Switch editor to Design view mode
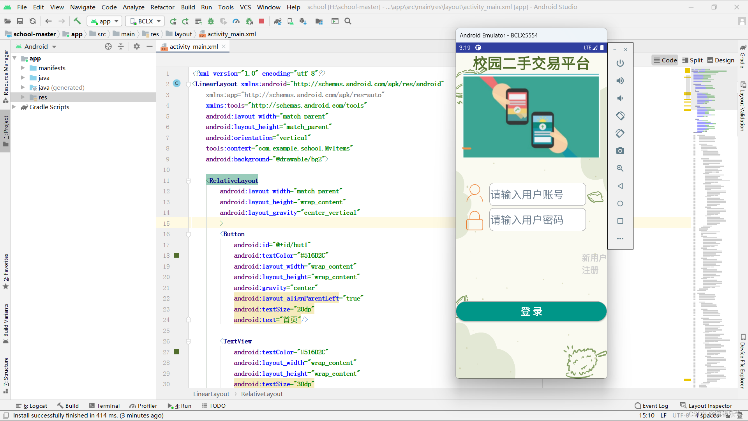Screen dimensions: 748x421 click(x=721, y=60)
